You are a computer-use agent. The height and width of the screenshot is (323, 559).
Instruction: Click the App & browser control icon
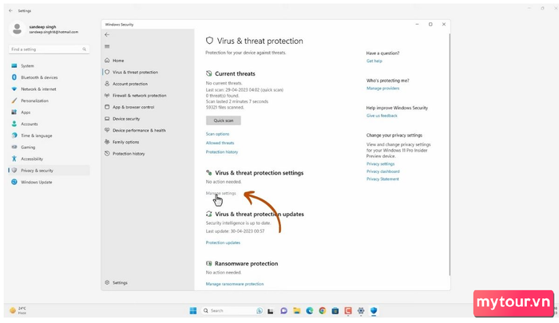pos(107,107)
